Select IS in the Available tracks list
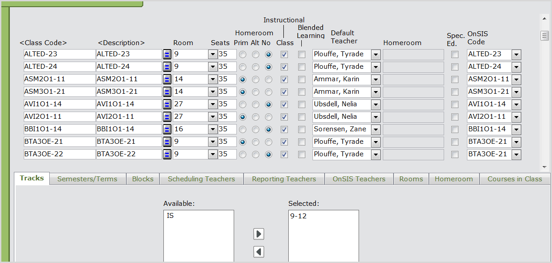The width and height of the screenshot is (552, 263). click(x=170, y=216)
